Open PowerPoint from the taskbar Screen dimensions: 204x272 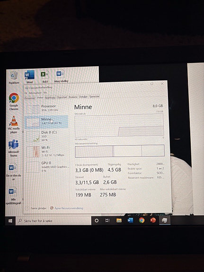[x=153, y=220]
